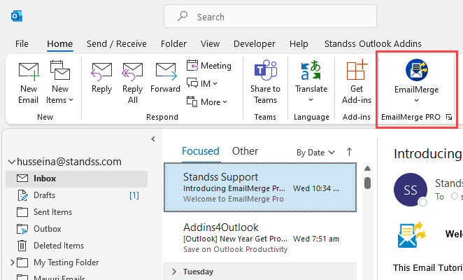Choose Reply All in ribbon
The height and width of the screenshot is (280, 463).
point(133,83)
